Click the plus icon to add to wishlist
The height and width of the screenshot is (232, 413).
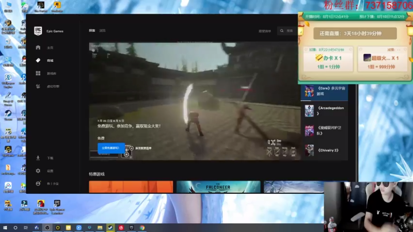tap(132, 148)
